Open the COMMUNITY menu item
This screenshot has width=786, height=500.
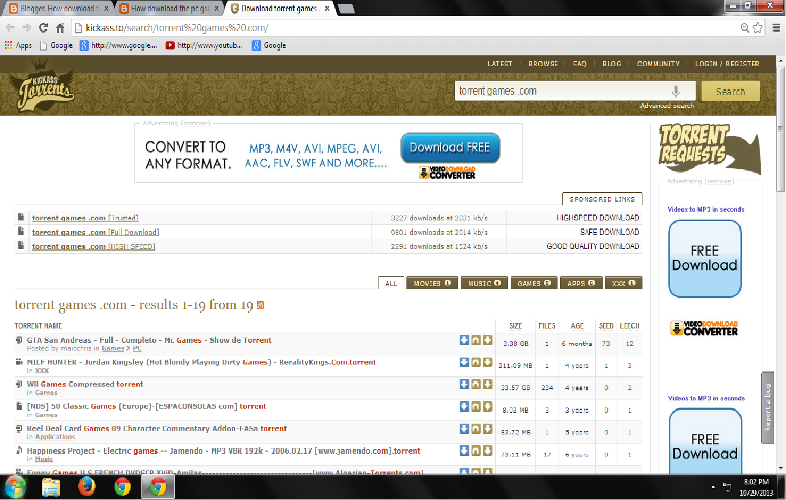click(659, 64)
